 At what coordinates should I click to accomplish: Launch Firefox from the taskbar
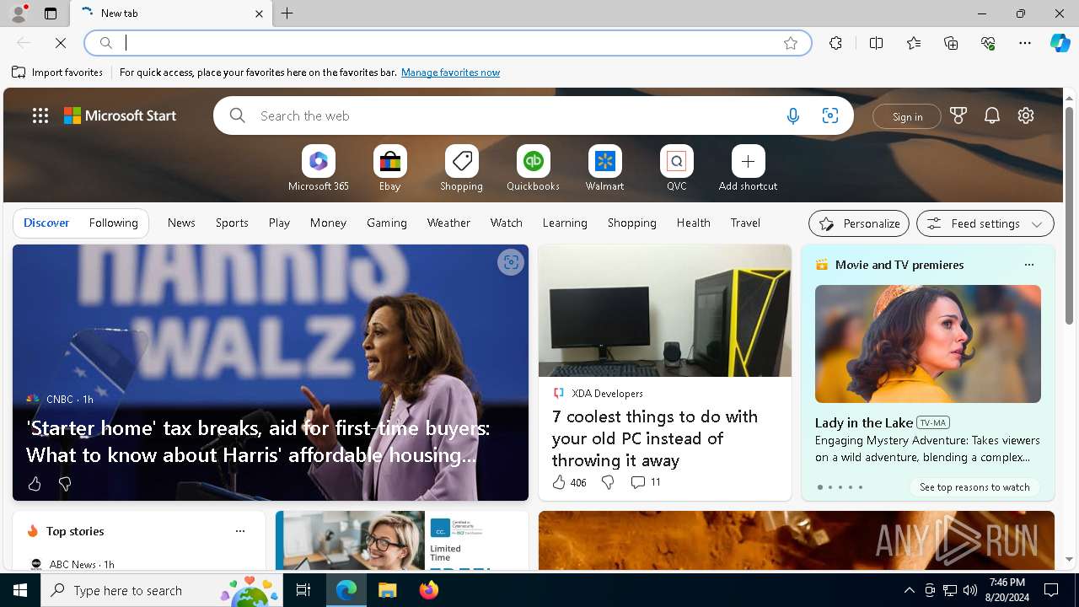click(429, 590)
